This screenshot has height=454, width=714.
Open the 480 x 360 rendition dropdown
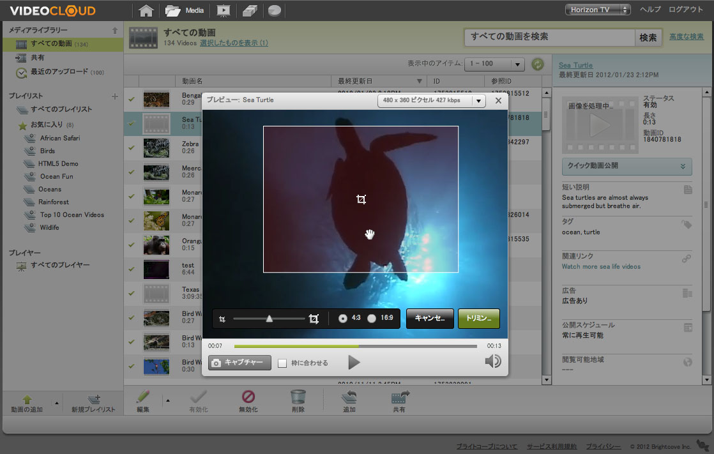[x=431, y=101]
